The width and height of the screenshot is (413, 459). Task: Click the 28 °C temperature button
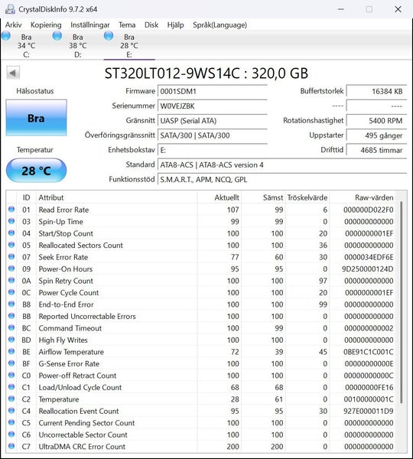pos(36,171)
